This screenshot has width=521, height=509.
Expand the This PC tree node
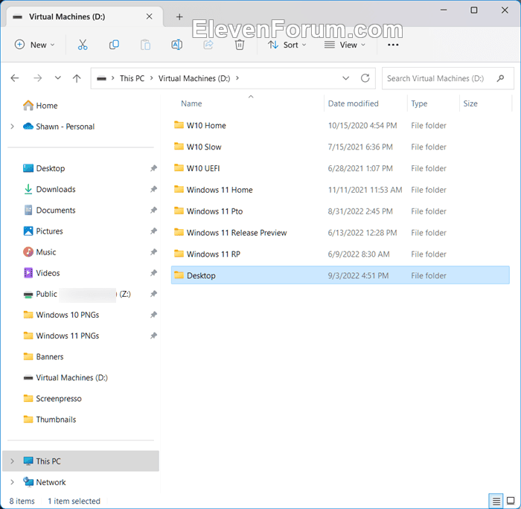pos(13,461)
